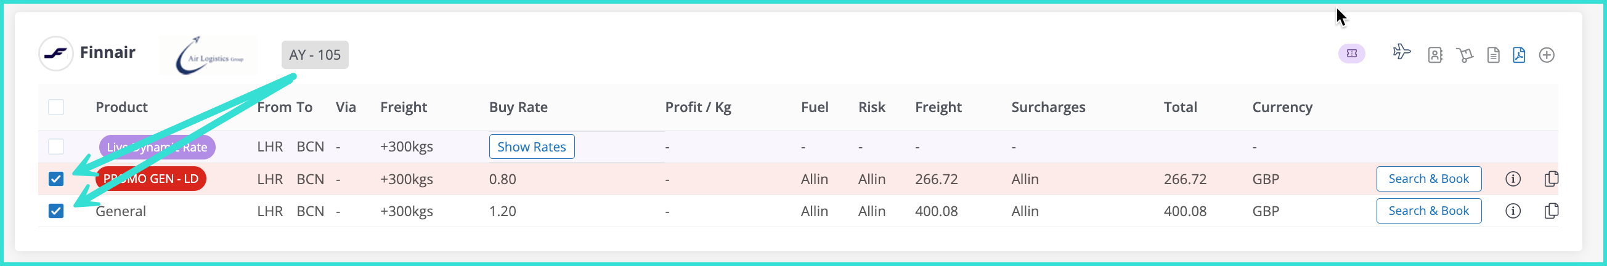This screenshot has width=1607, height=266.
Task: Click the grey document icon
Action: tap(1493, 55)
